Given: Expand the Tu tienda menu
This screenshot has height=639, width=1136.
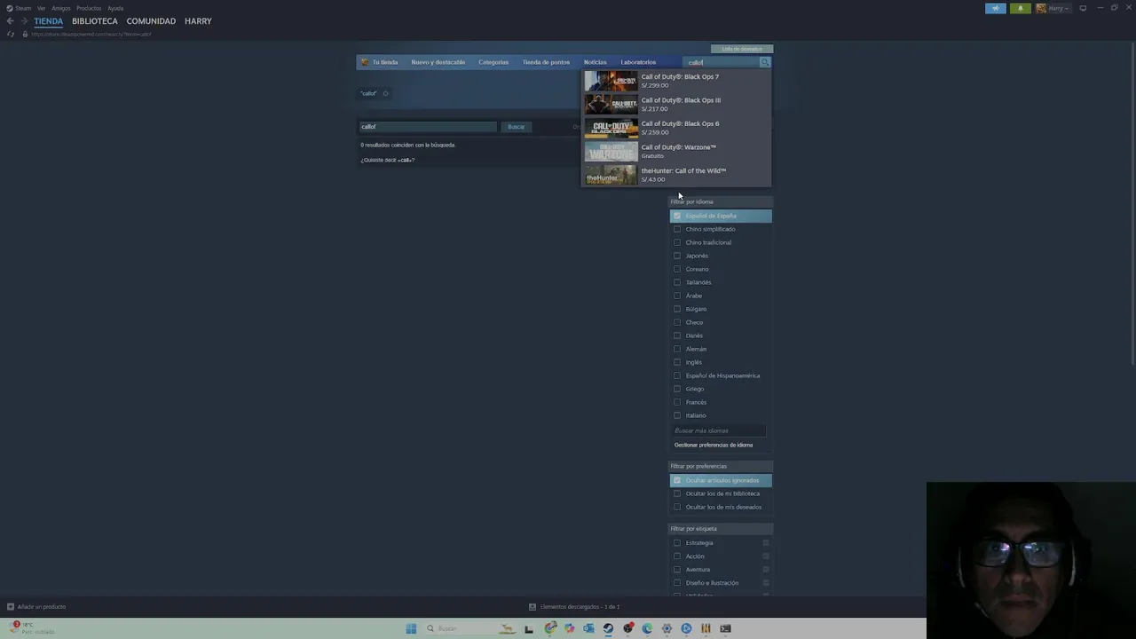Looking at the screenshot, I should 385,62.
